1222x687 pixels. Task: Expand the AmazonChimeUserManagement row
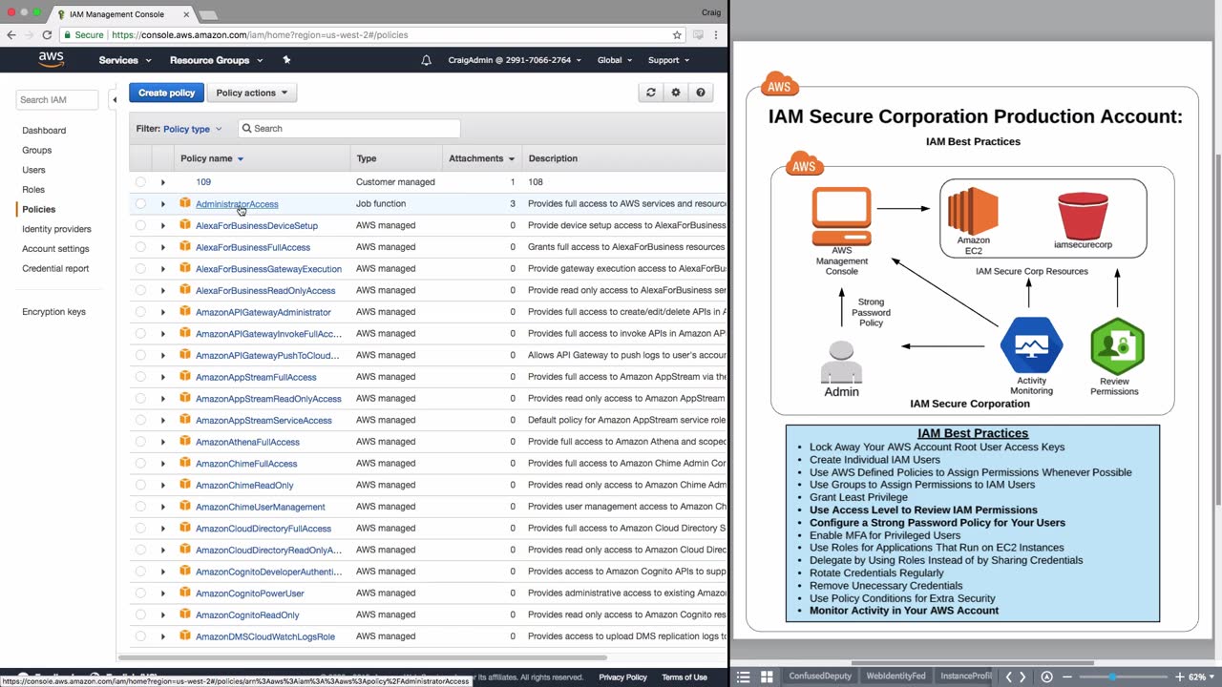[x=163, y=507]
